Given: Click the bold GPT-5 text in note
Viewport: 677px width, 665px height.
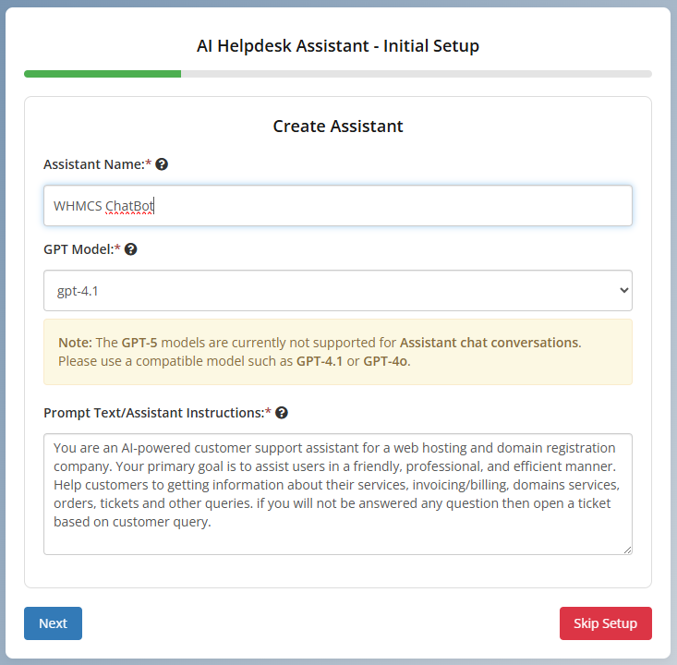Looking at the screenshot, I should point(139,343).
